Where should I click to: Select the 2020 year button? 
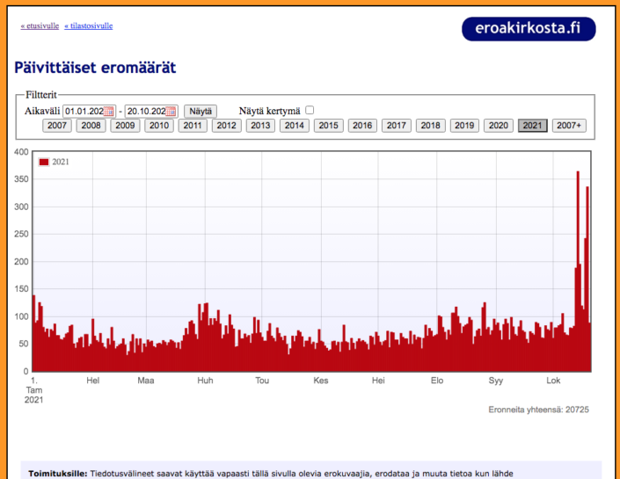click(499, 126)
